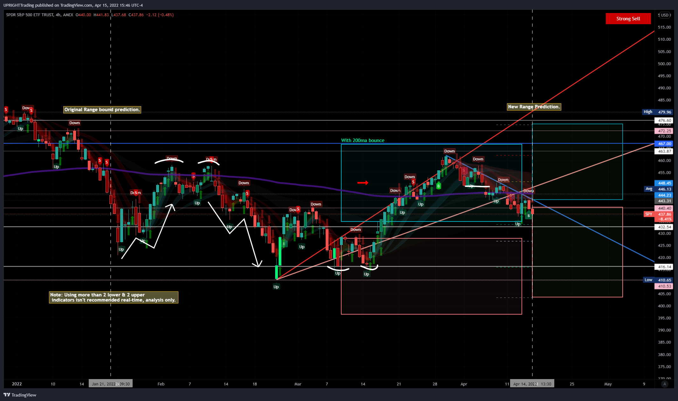Click the blue 467.00 price label

664,144
